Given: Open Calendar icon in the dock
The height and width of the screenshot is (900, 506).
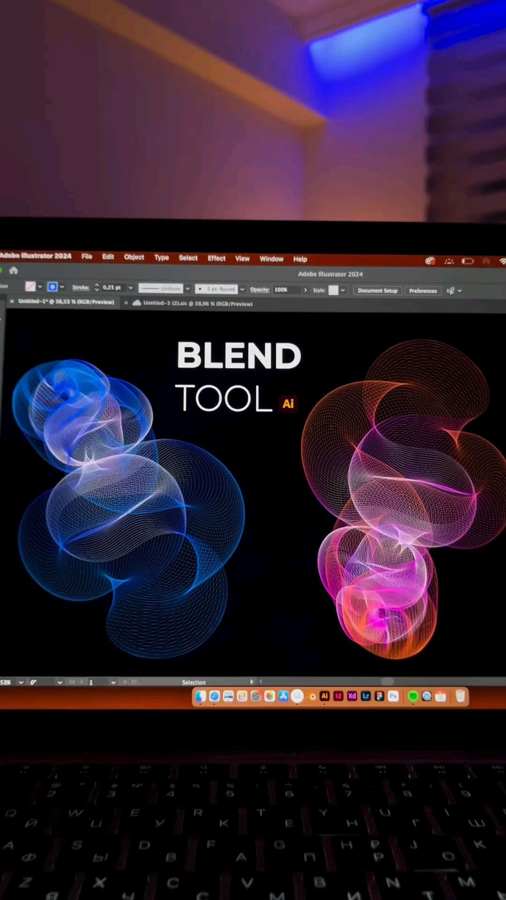Looking at the screenshot, I should [x=440, y=697].
